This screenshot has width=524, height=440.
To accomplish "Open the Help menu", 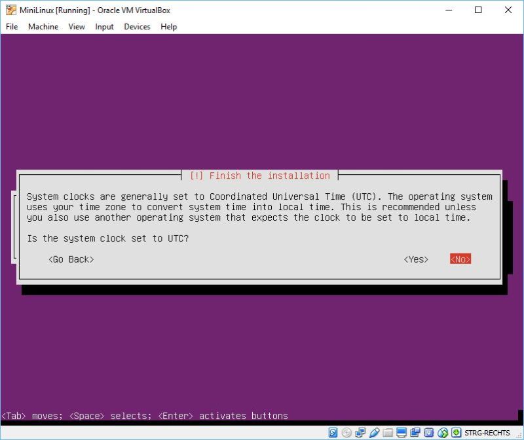I will 168,27.
